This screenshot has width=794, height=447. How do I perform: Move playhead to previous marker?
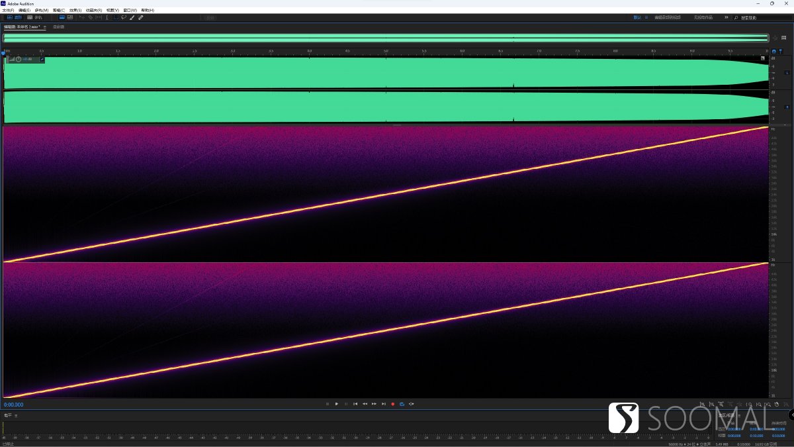[355, 404]
